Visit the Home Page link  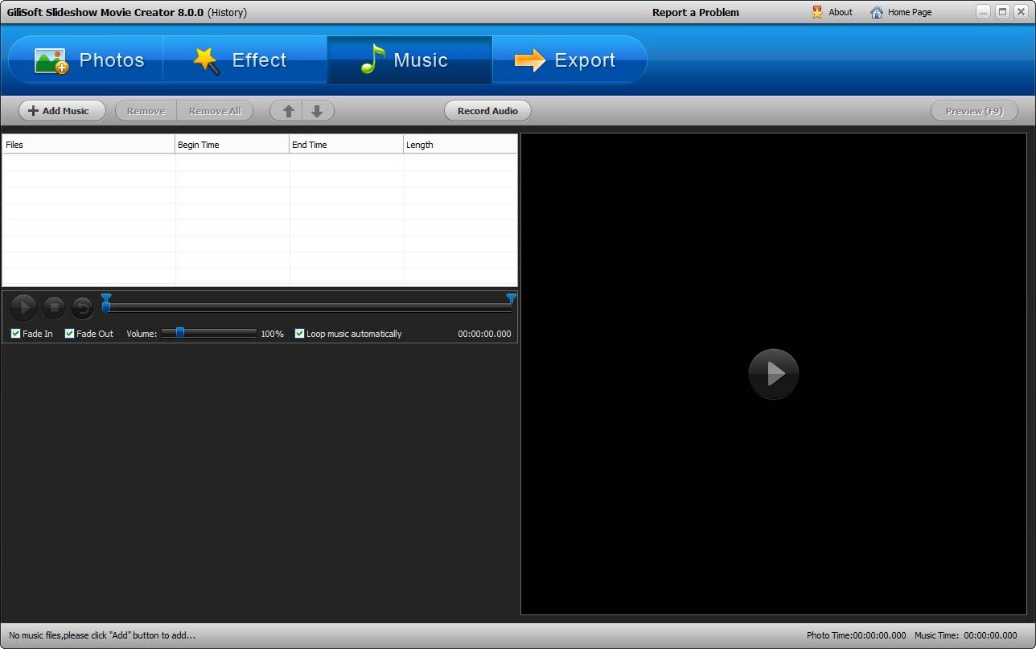(901, 12)
